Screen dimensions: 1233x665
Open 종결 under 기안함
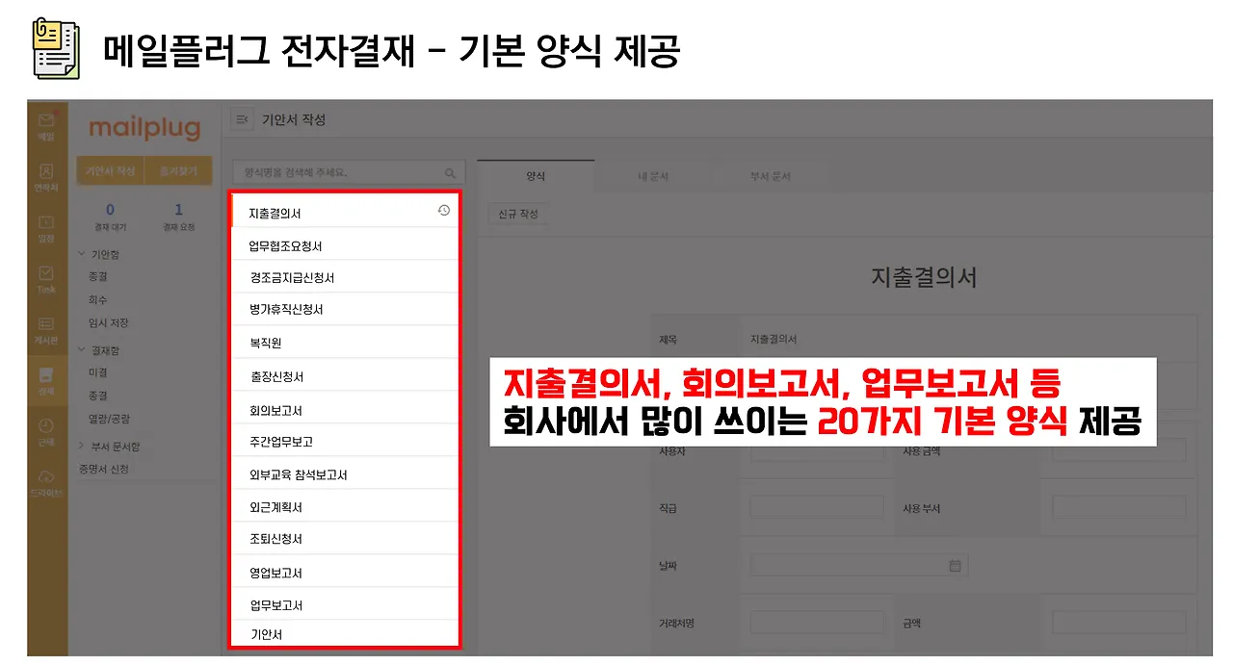97,277
